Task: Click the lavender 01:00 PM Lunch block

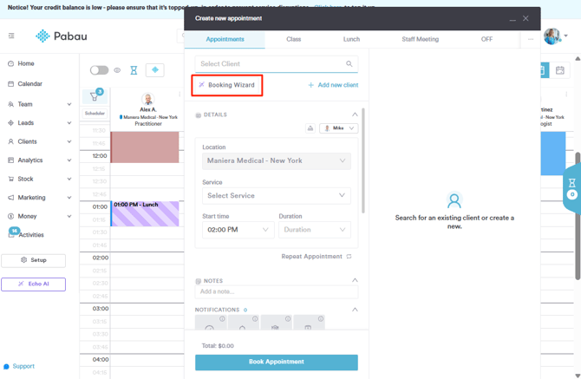Action: point(145,213)
